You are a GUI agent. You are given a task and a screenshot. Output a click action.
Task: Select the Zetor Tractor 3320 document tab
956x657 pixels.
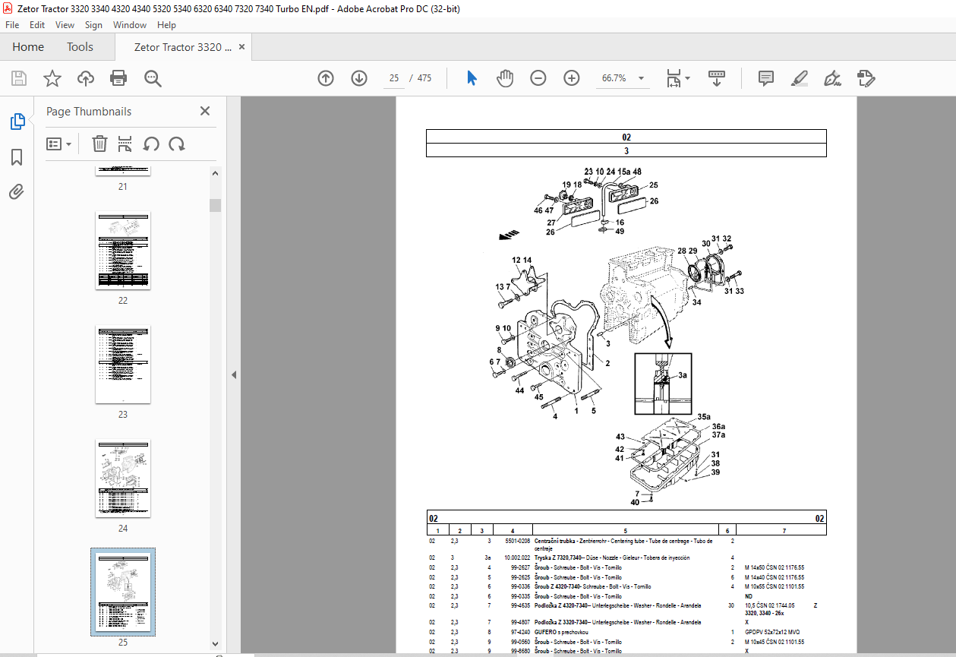point(183,47)
